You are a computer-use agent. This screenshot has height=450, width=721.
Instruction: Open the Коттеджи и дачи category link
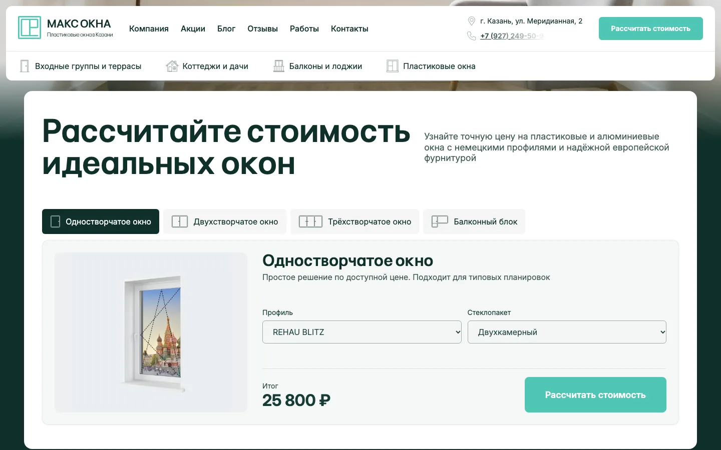[x=215, y=66]
